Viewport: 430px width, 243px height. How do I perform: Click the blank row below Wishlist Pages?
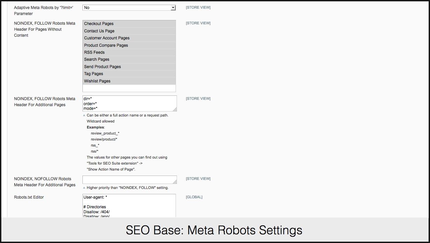(x=129, y=88)
